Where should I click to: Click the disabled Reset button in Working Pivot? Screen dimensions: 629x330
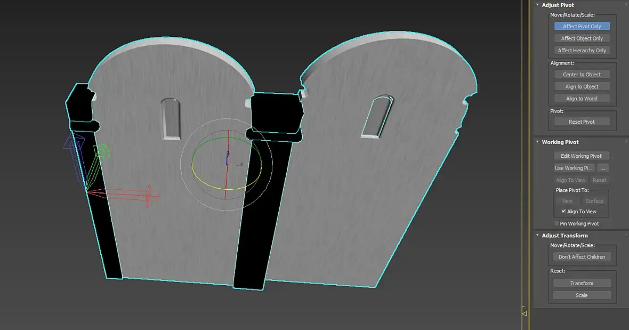(599, 180)
